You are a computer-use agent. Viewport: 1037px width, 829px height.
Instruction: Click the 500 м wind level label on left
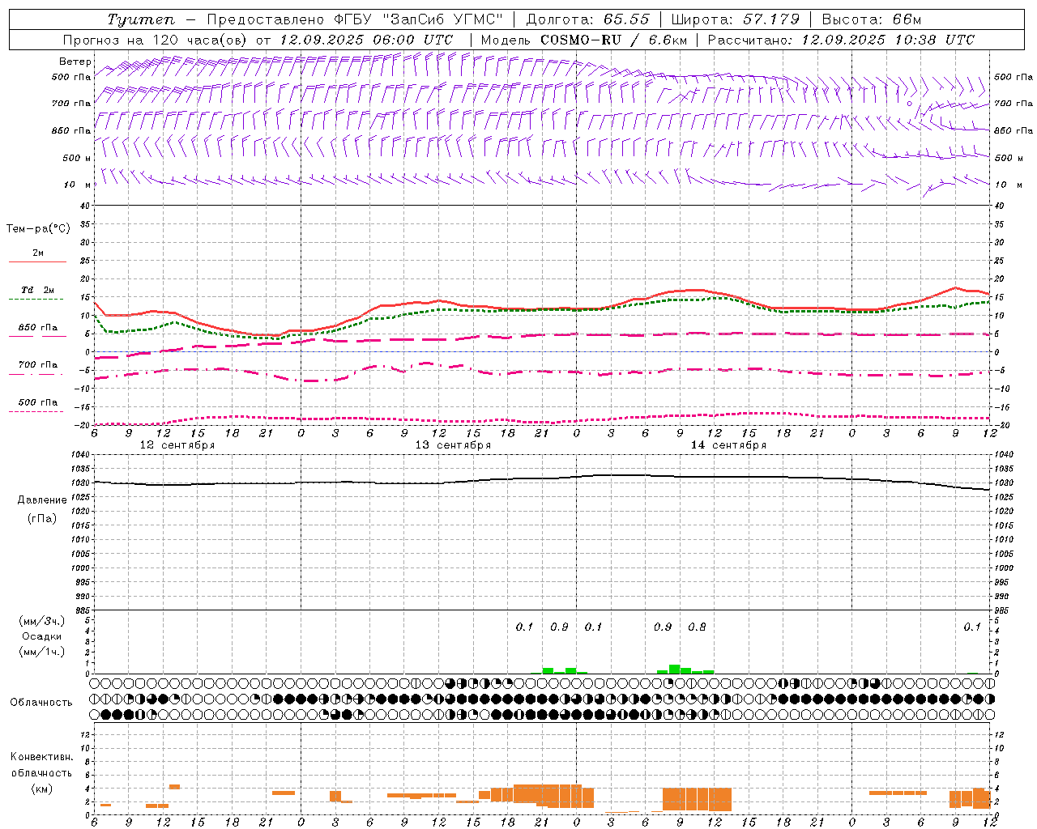pos(76,159)
